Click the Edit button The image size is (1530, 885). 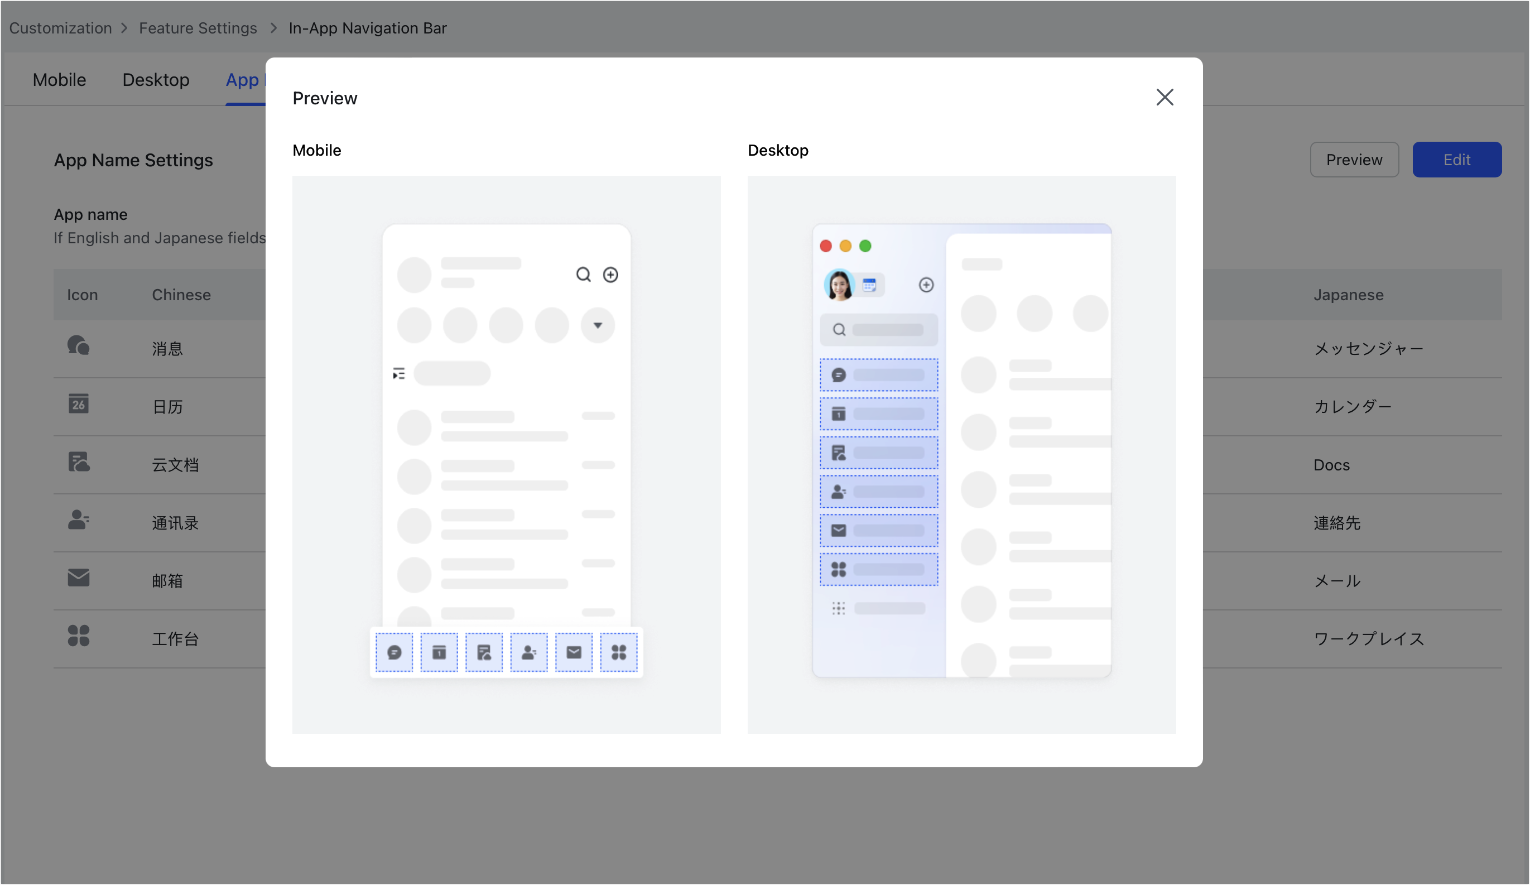point(1457,159)
